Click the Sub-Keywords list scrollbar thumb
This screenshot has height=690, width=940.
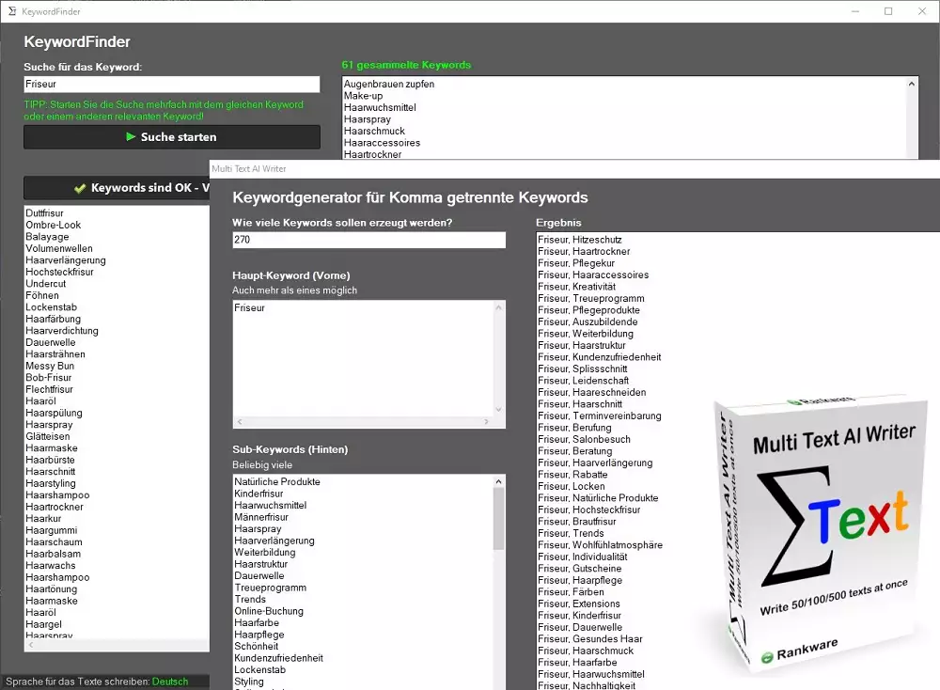(499, 519)
